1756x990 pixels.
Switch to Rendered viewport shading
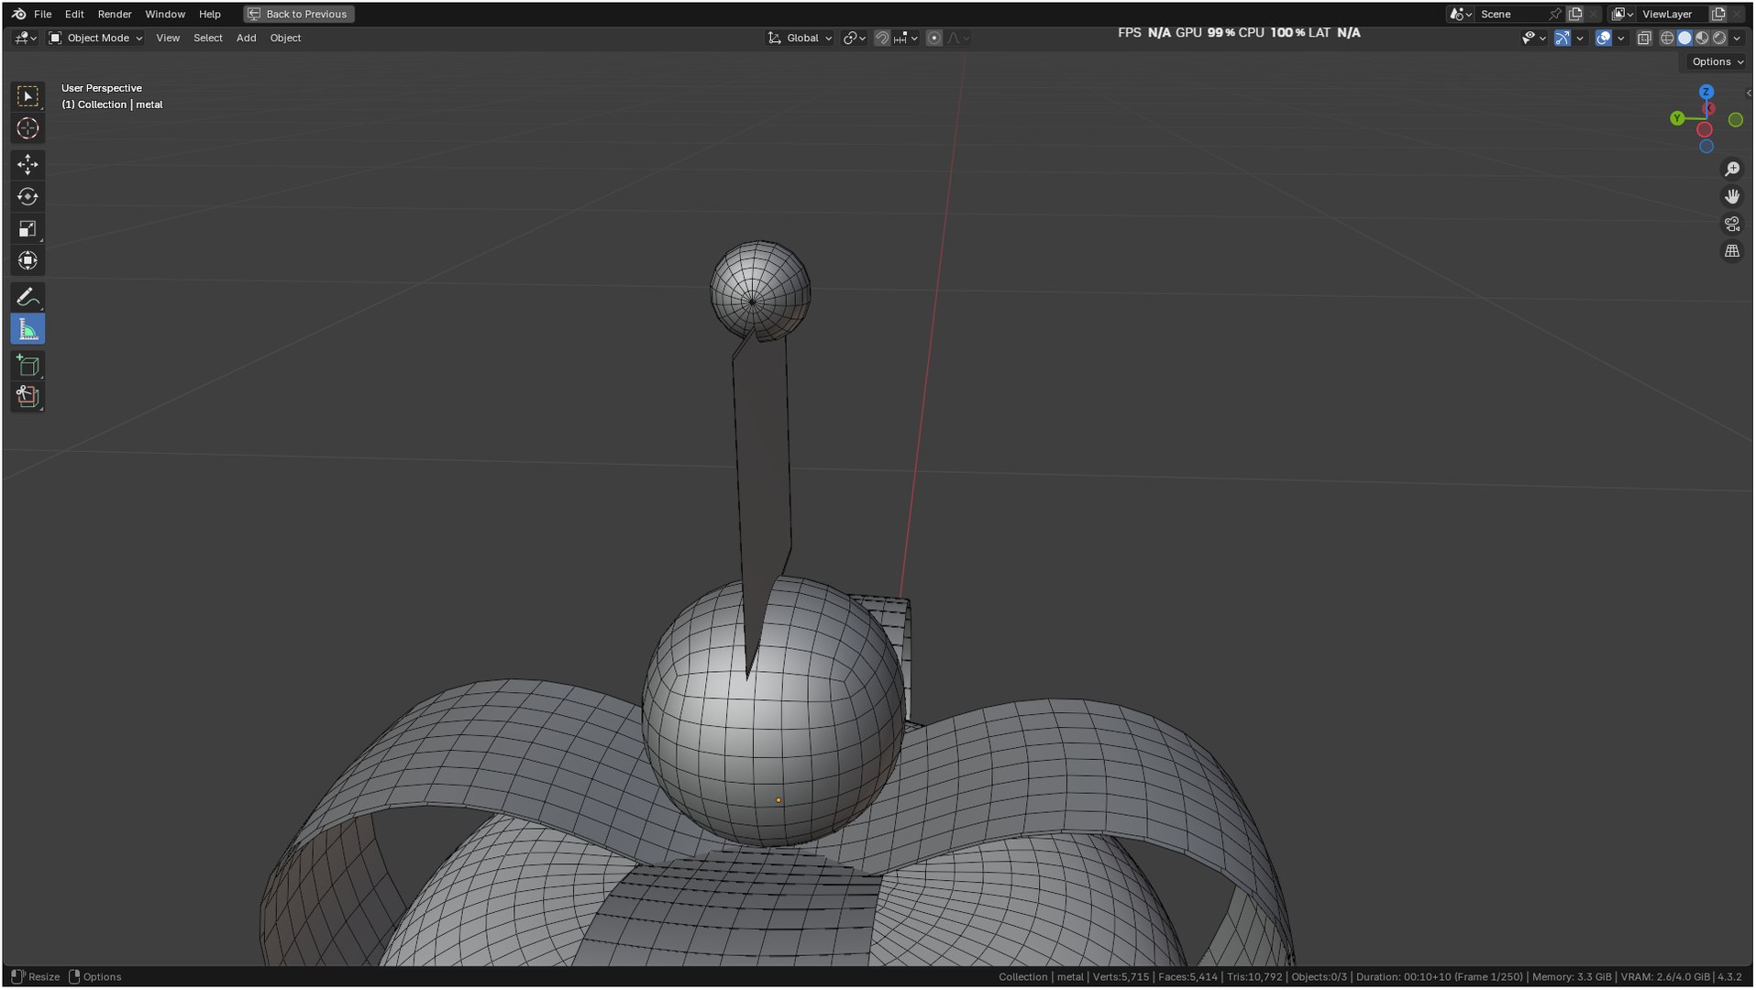click(1719, 38)
